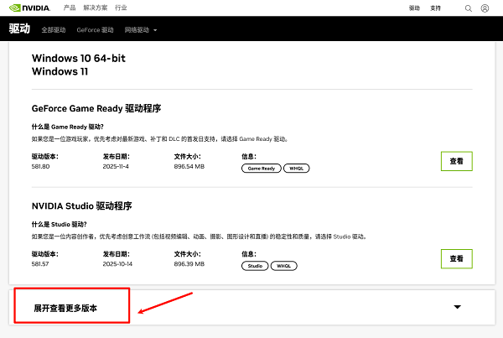Click the 支持 link in header
The width and height of the screenshot is (503, 338).
435,8
